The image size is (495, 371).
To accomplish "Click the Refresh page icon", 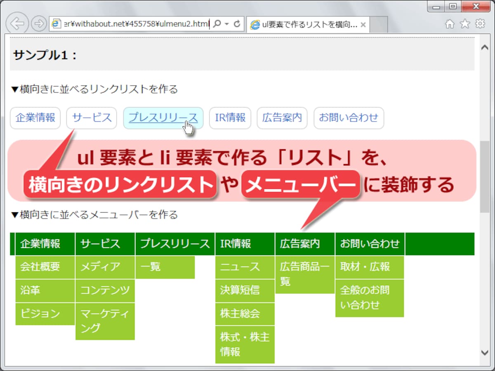I will coord(237,24).
